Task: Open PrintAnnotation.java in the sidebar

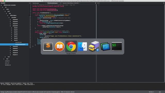Action: tap(20, 44)
